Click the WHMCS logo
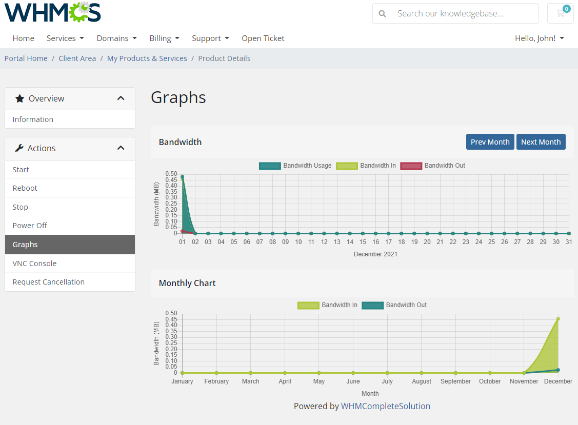Viewport: 578px width, 425px height. pyautogui.click(x=52, y=12)
